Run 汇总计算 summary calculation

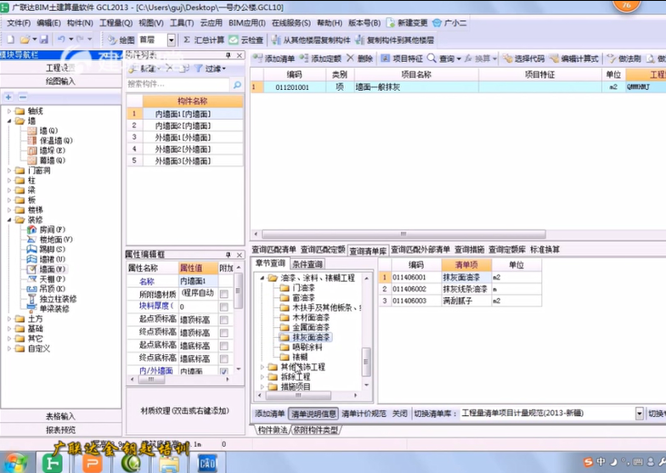coord(204,40)
